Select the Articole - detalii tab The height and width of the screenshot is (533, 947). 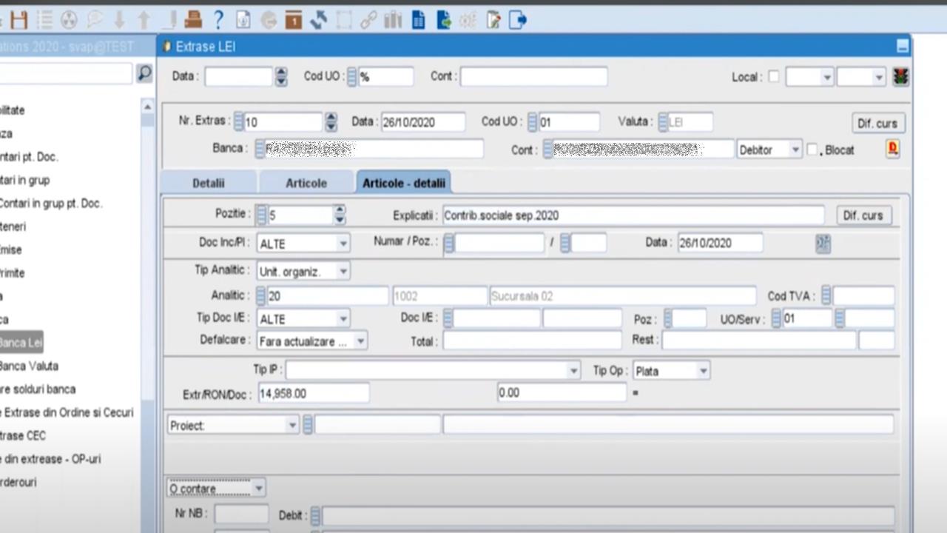pos(403,183)
